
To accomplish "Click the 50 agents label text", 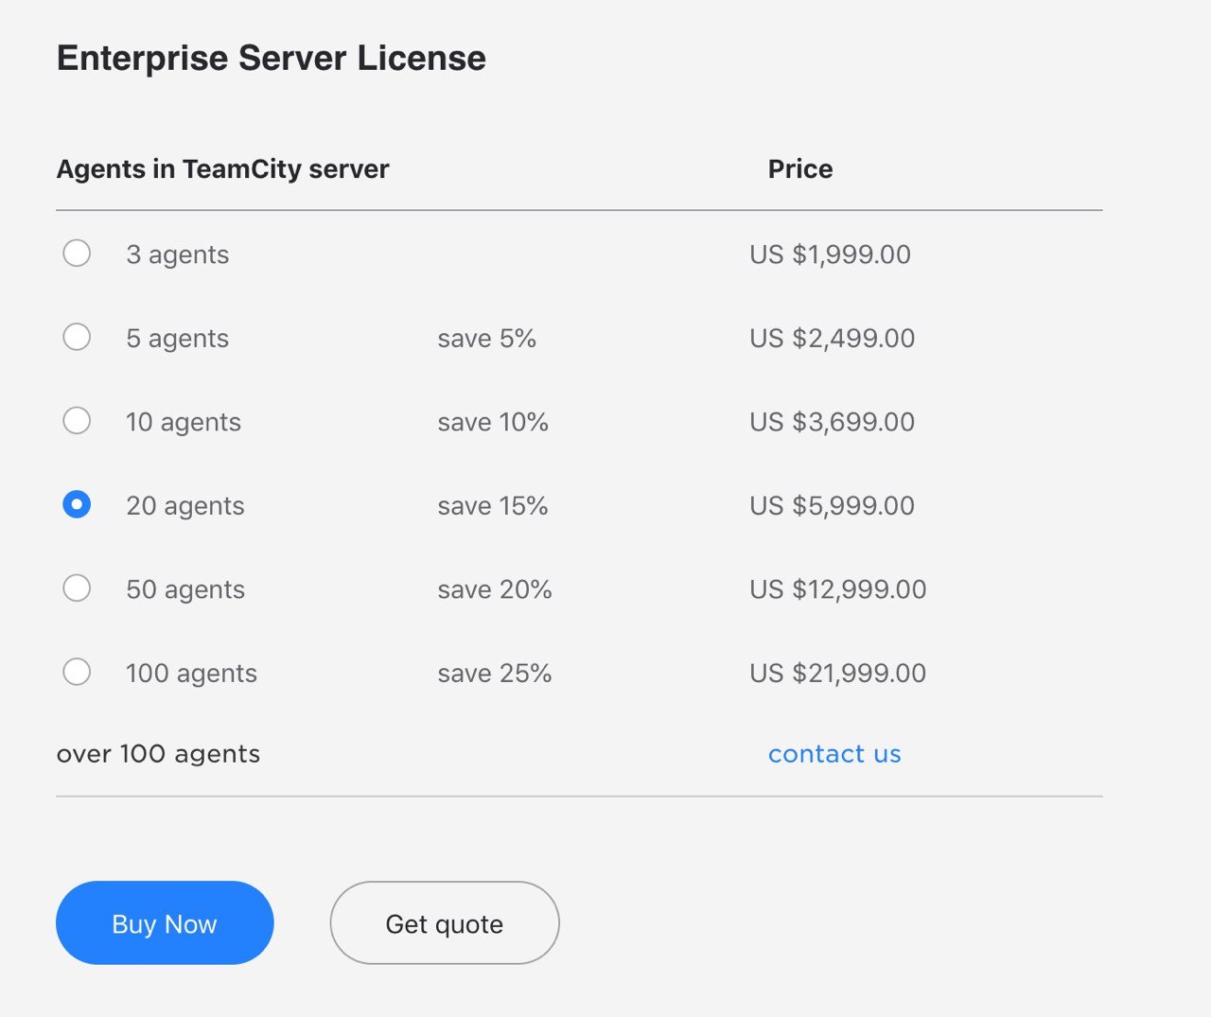I will pos(185,589).
